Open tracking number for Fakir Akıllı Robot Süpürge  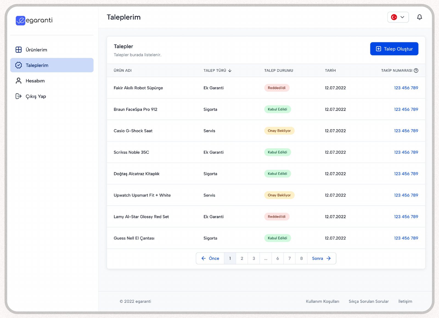point(406,88)
